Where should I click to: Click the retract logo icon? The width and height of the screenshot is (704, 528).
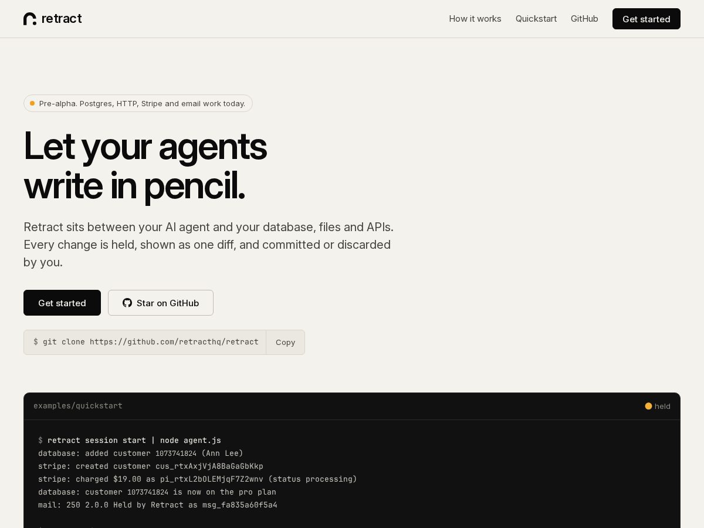pos(30,19)
